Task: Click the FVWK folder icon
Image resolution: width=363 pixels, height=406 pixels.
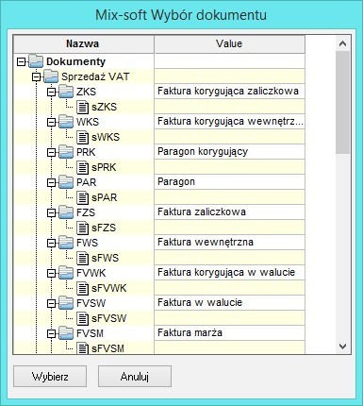Action: (66, 273)
